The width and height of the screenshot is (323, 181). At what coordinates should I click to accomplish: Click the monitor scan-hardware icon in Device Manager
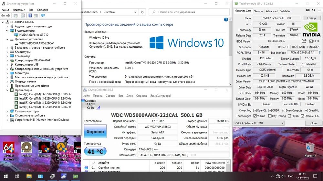pyautogui.click(x=43, y=15)
